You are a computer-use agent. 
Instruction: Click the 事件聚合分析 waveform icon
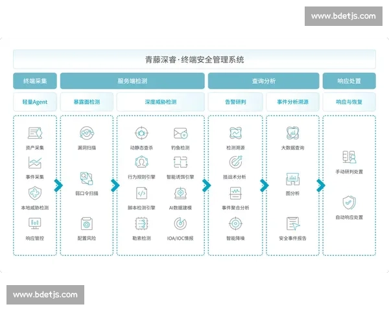(235, 193)
